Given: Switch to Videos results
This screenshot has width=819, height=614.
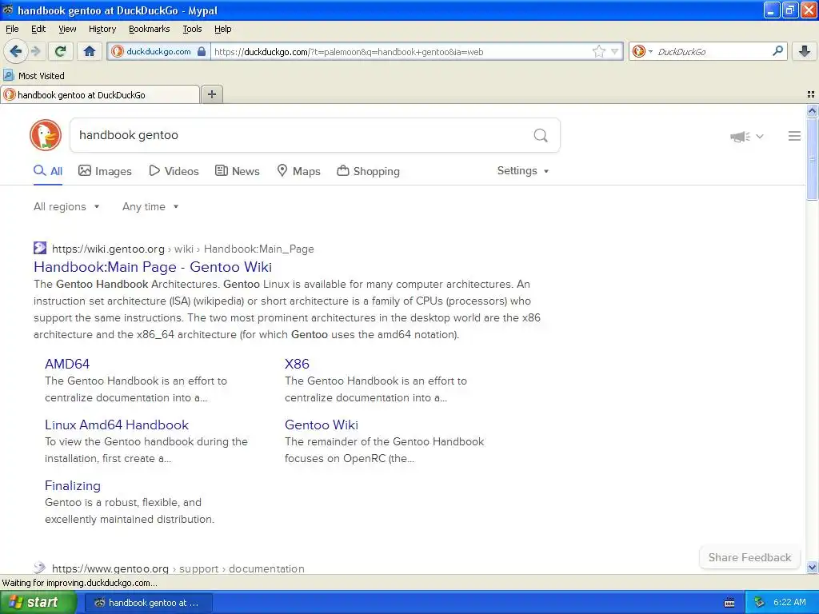Looking at the screenshot, I should point(174,171).
